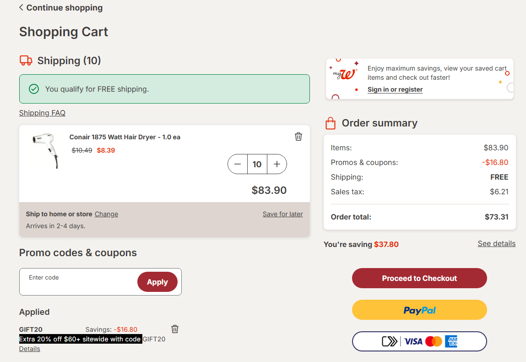Click the shipping truck icon
Viewport: 526px width, 362px height.
(26, 60)
